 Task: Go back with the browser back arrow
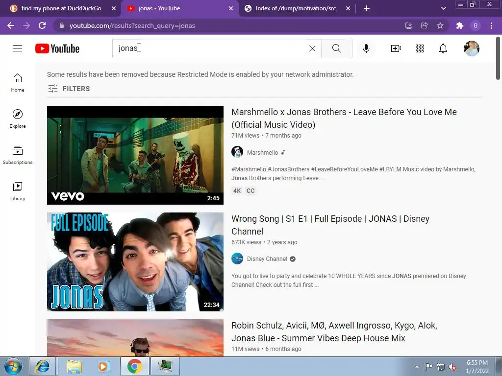[11, 25]
